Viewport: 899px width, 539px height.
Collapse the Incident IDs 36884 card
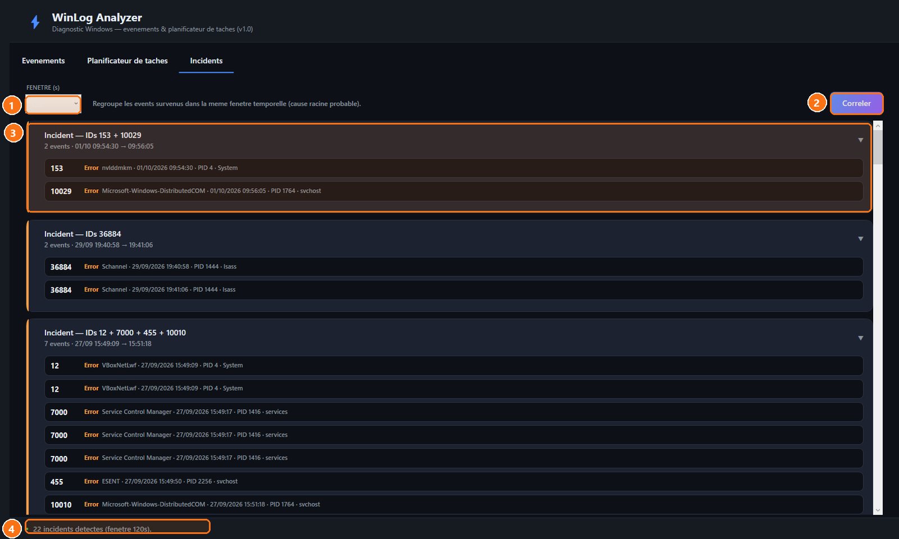[x=860, y=239]
